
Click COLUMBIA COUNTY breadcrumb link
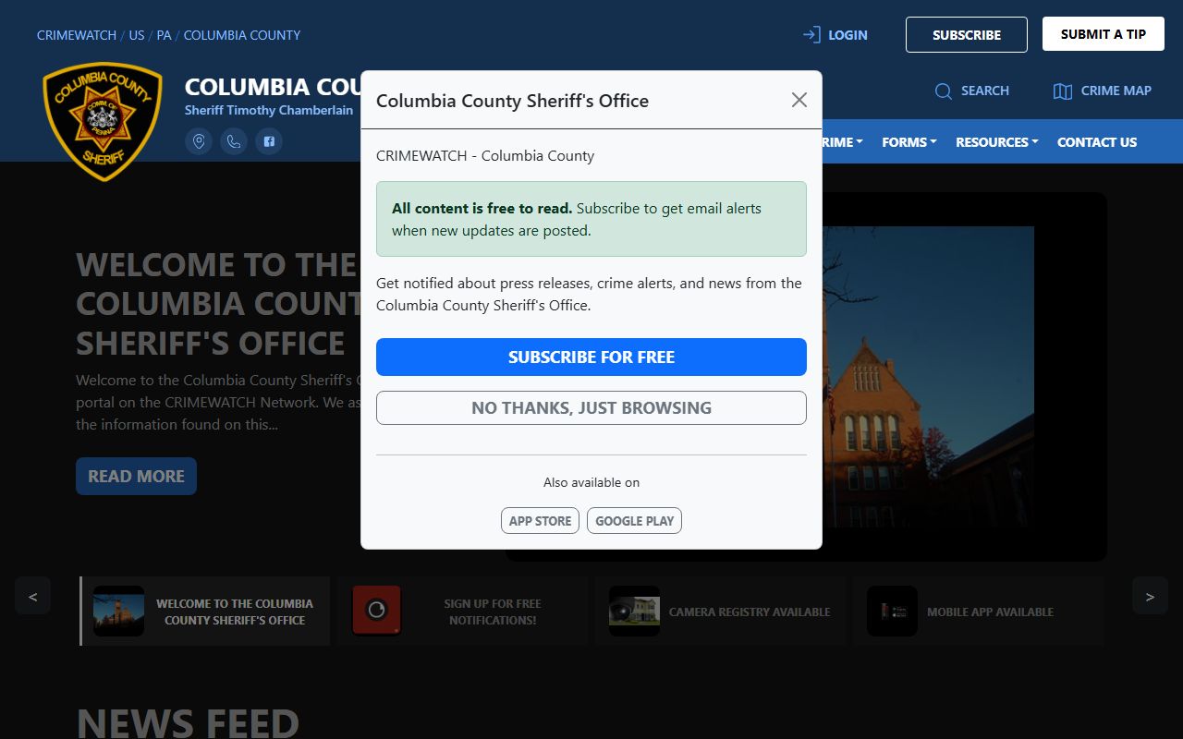242,35
